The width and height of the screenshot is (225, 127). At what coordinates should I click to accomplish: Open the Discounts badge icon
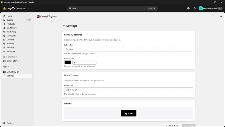[4, 36]
